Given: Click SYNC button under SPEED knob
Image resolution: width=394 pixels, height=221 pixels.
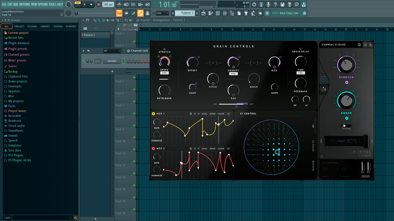Looking at the screenshot, I should 164,73.
